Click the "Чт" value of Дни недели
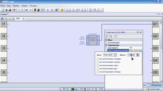Image resolution: width=163 pixels, height=91 pixels. pos(131,48)
